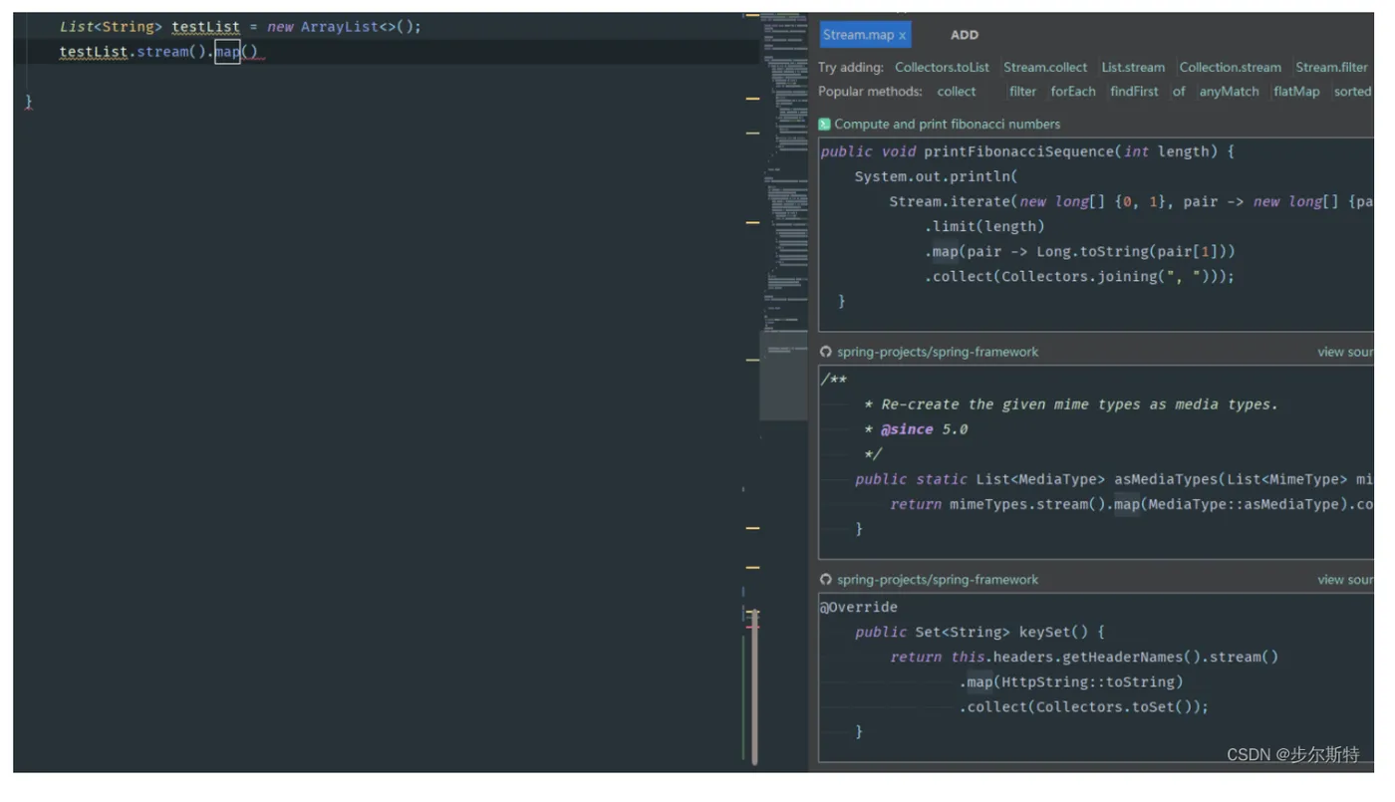Choose the popular method 'of'
This screenshot has height=802, width=1395.
click(x=1179, y=92)
